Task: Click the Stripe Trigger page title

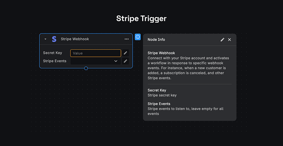Action: click(x=141, y=18)
